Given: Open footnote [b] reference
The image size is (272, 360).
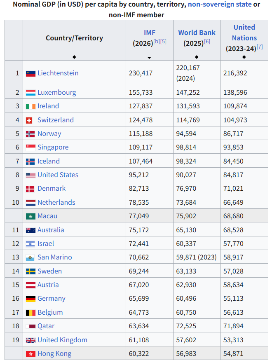Looking at the screenshot, I should click(x=157, y=42).
